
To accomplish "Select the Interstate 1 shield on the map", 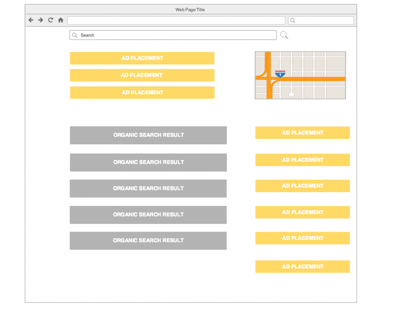I will click(x=279, y=74).
